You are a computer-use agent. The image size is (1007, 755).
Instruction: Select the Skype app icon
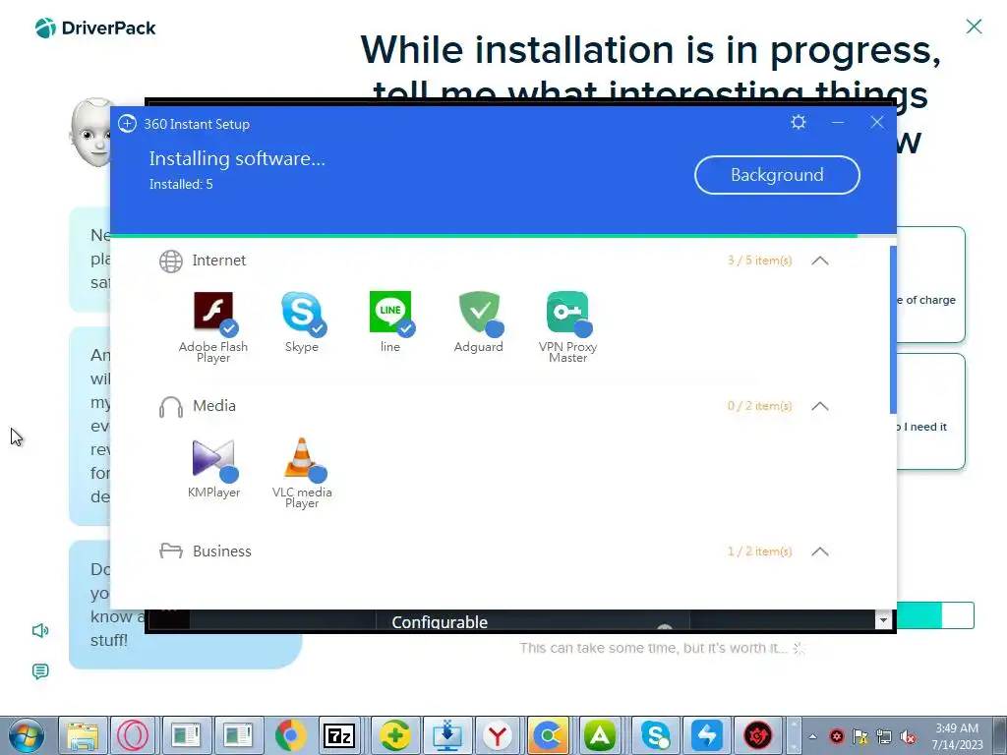click(x=301, y=311)
